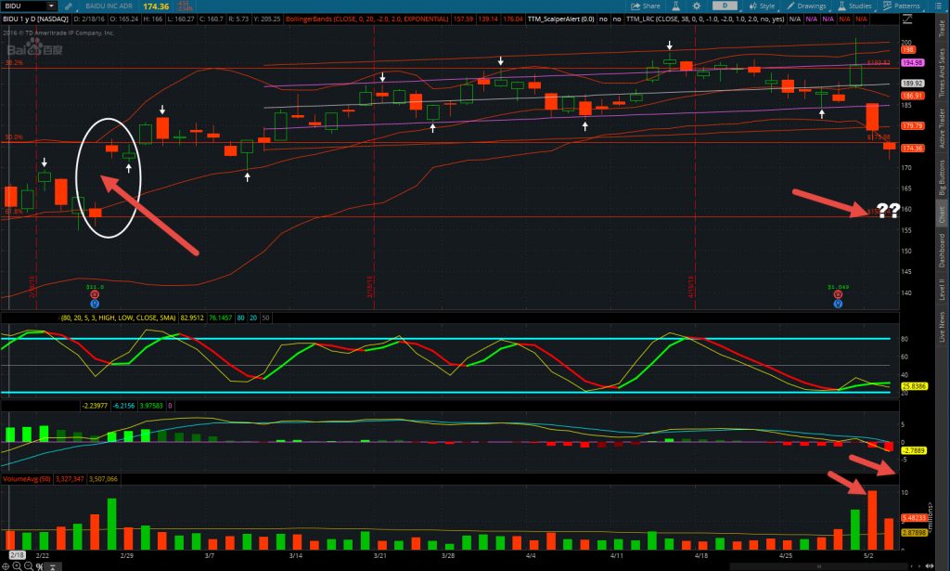Click the TTM_LRC study label
The height and width of the screenshot is (571, 950).
[x=705, y=19]
